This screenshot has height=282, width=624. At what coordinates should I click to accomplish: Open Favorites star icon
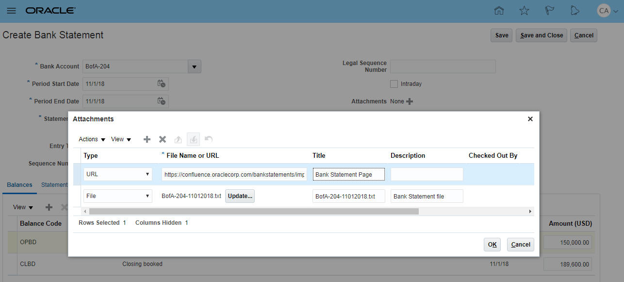pyautogui.click(x=524, y=11)
